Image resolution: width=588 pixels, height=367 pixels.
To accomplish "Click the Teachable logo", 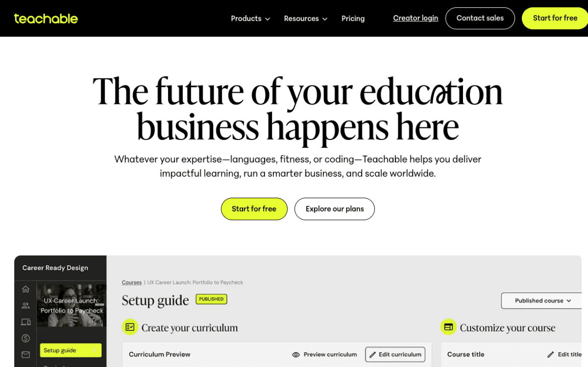I will (x=46, y=19).
